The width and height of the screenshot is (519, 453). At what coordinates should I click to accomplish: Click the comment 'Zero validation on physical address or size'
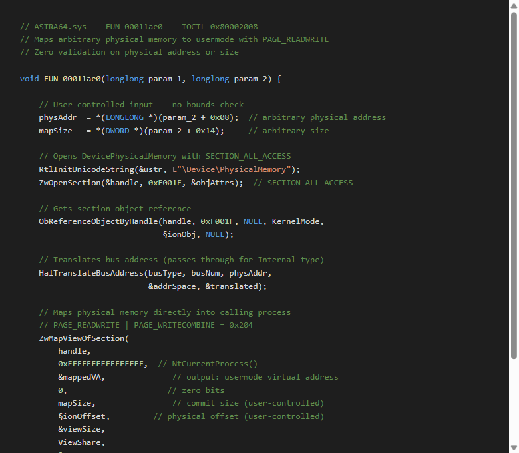tap(129, 53)
